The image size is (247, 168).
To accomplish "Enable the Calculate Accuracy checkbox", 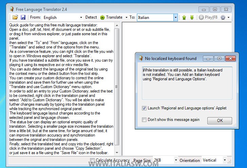I will tap(92, 160).
